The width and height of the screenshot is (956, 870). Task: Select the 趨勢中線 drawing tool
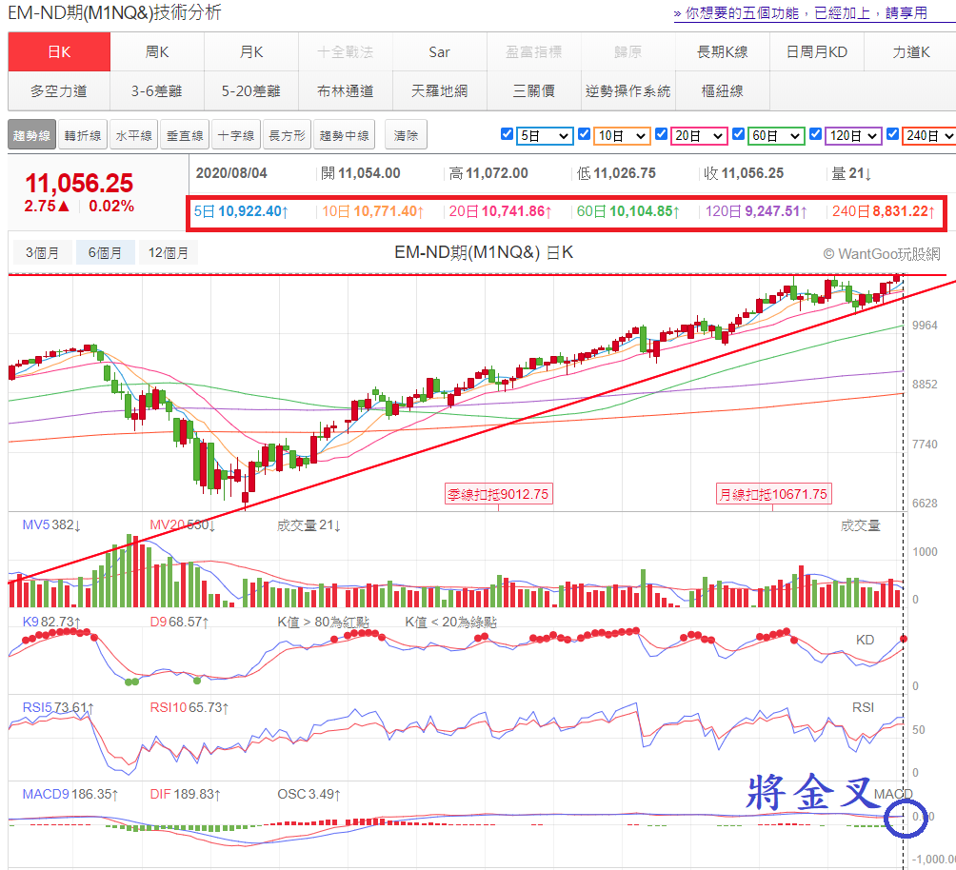[345, 135]
